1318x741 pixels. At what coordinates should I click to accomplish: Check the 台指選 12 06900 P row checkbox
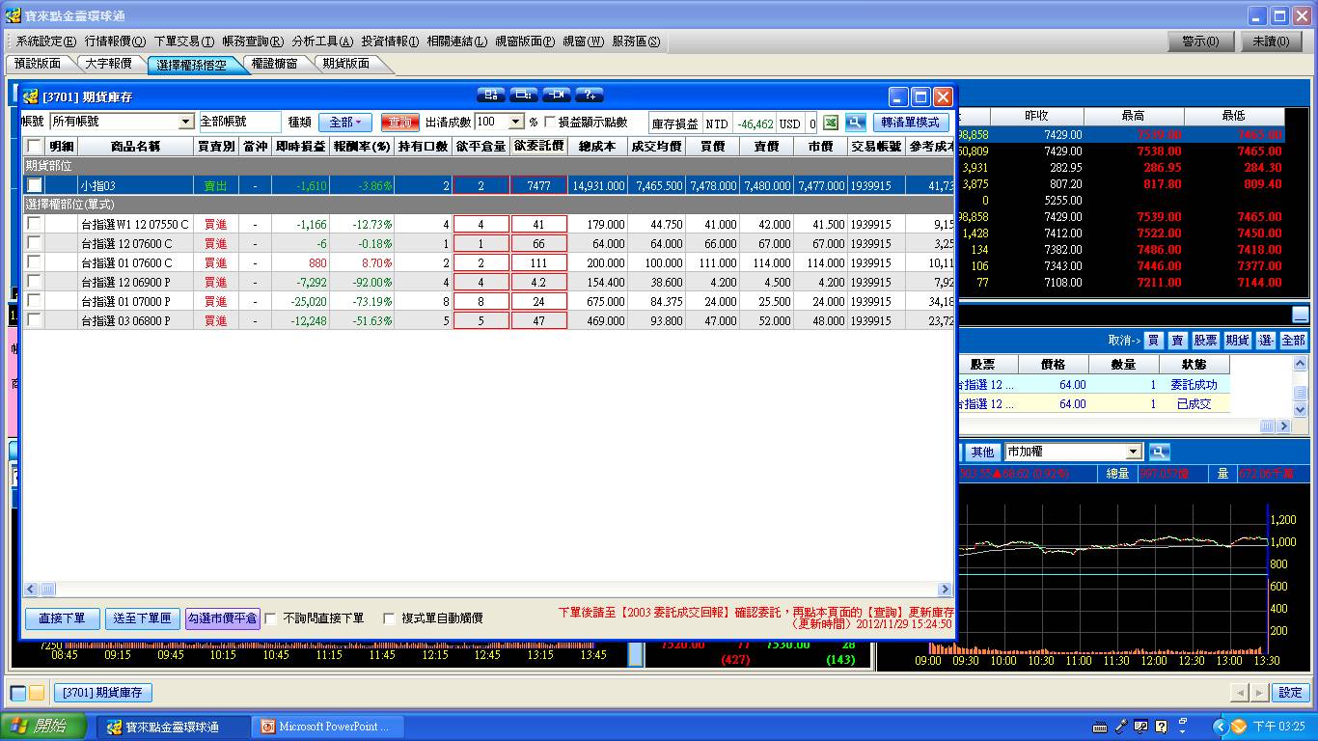35,282
